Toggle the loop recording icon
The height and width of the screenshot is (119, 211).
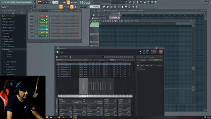[75, 2]
